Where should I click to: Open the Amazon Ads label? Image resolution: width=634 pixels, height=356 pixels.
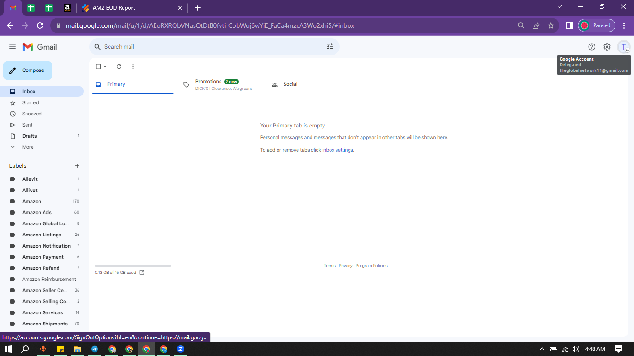[42, 212]
